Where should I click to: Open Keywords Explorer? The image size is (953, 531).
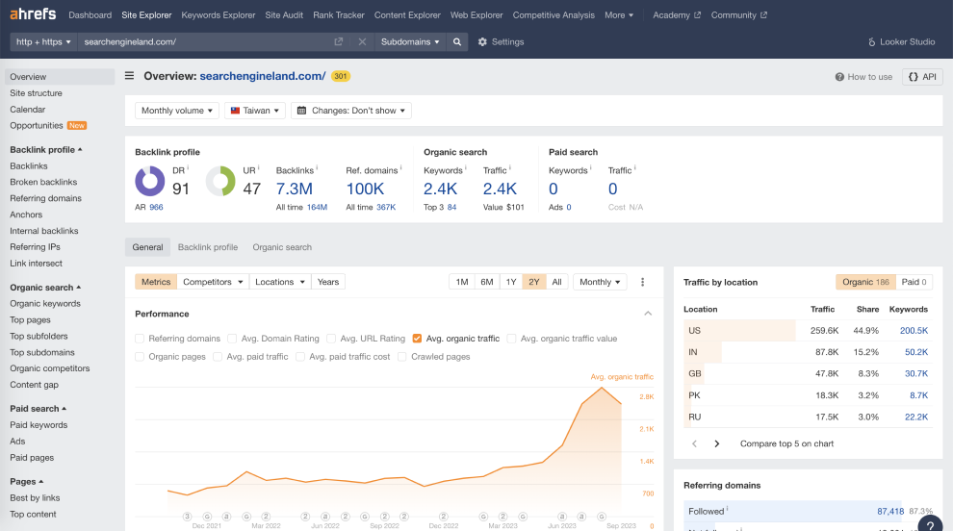(219, 14)
